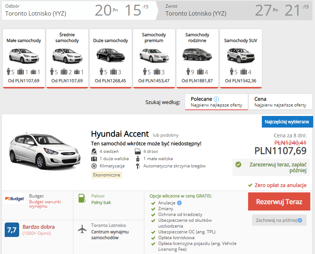Image resolution: width=315 pixels, height=254 pixels.
Task: Select the Samochody SUV category card
Action: (240, 59)
